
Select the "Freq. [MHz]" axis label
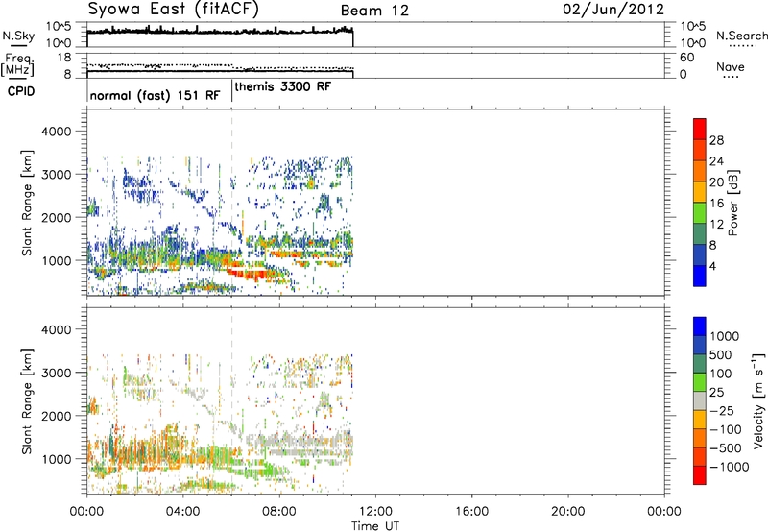(x=17, y=64)
